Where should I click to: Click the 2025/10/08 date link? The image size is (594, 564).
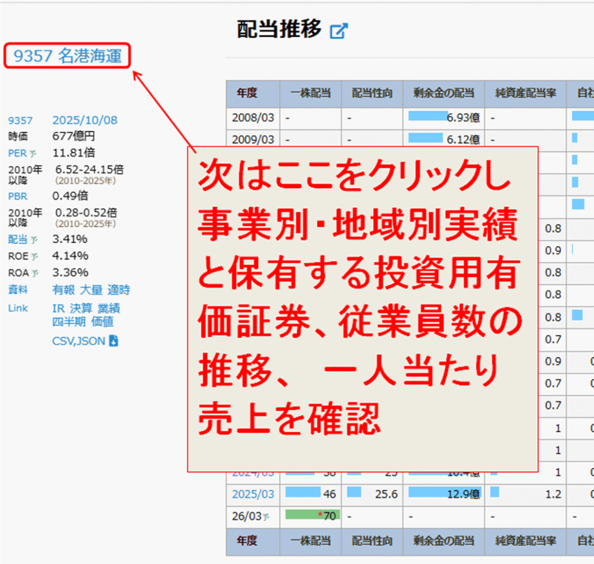click(x=85, y=120)
